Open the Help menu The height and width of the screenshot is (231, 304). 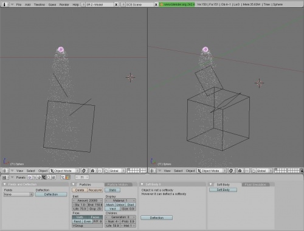click(x=76, y=4)
